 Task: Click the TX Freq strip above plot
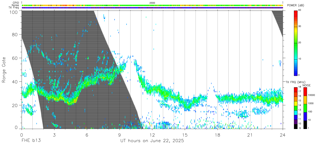tap(152, 7)
